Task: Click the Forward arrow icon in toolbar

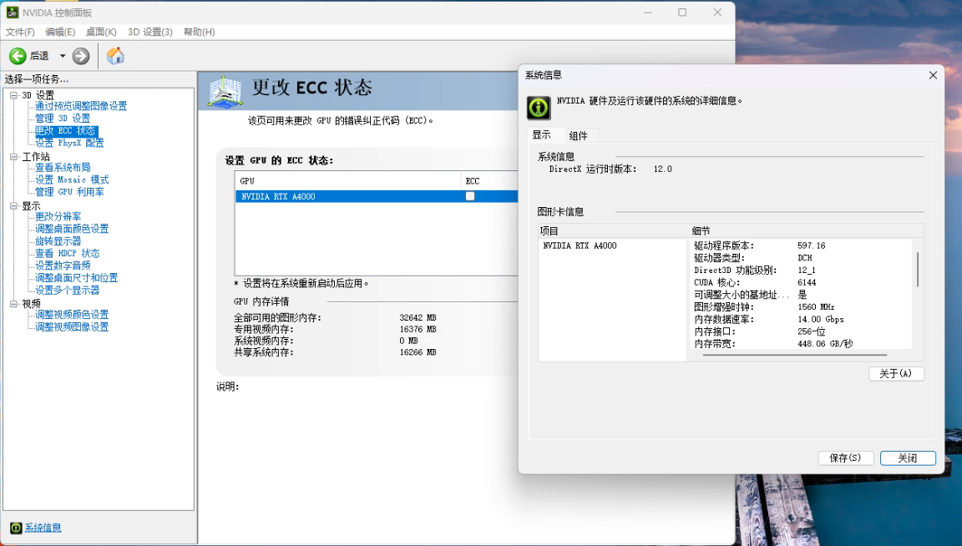Action: pos(81,56)
